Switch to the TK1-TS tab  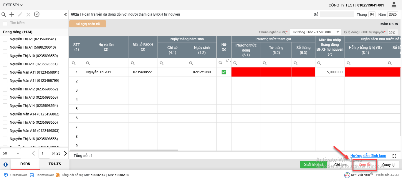[x=55, y=164]
